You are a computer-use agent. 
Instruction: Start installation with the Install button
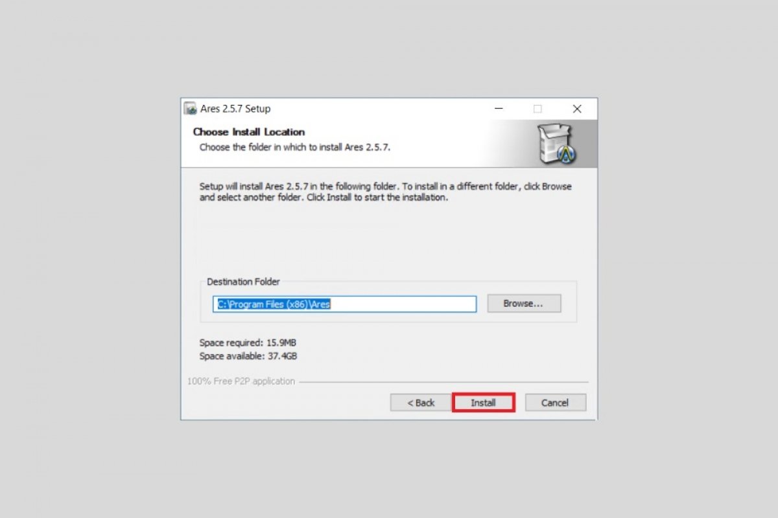point(483,403)
